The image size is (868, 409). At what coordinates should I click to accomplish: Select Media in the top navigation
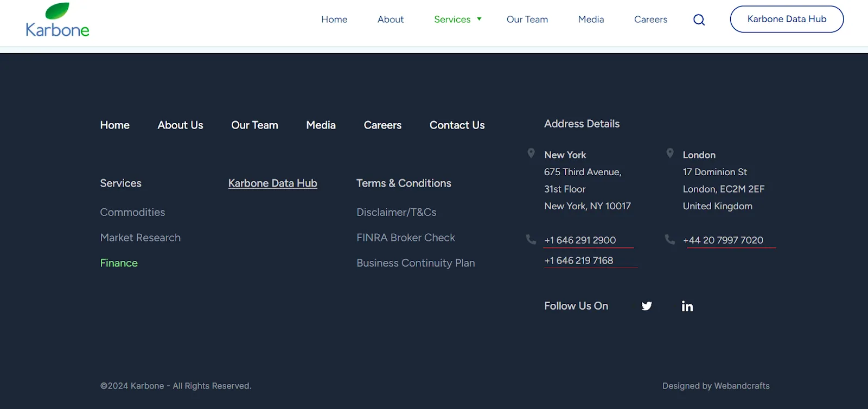[x=591, y=20]
